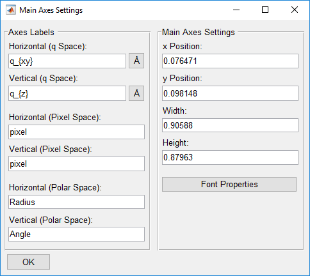The image size is (310, 276).
Task: Insert Ångström symbol for vertical q label
Action: [x=136, y=93]
